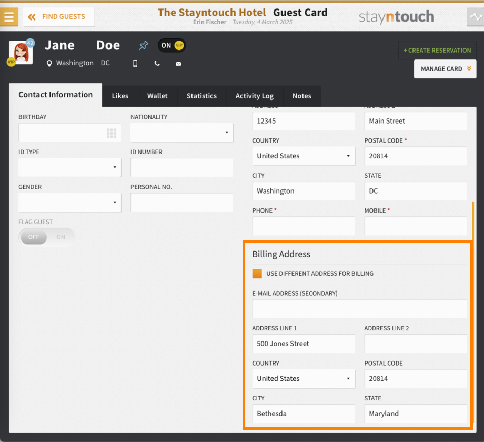Image resolution: width=484 pixels, height=442 pixels.
Task: Click the address field containing 12345
Action: pyautogui.click(x=304, y=121)
